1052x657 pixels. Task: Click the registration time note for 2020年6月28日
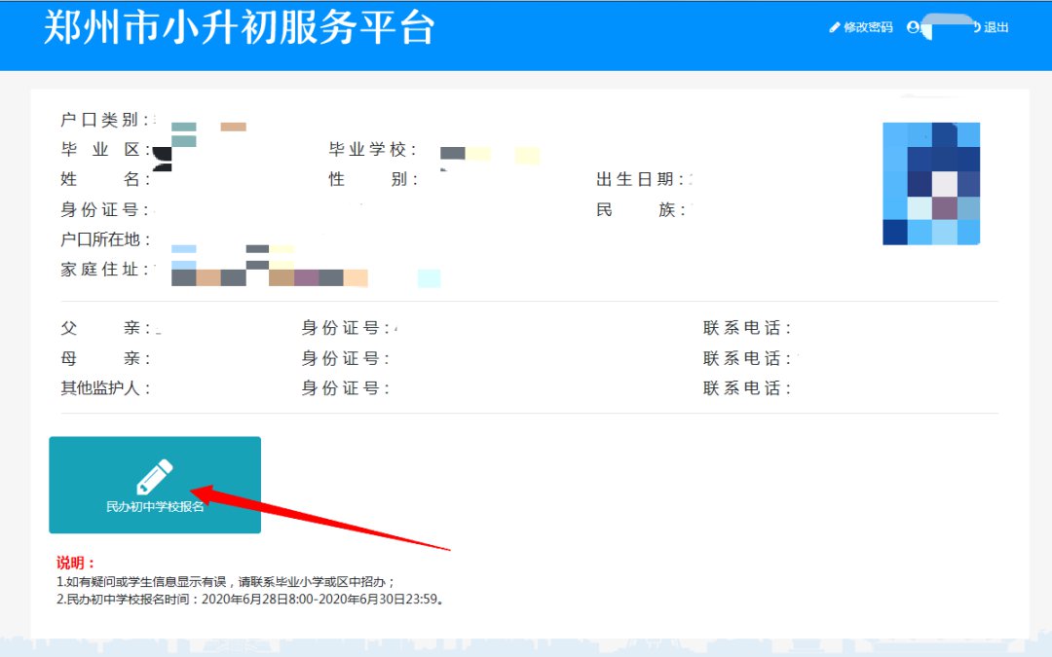click(250, 600)
